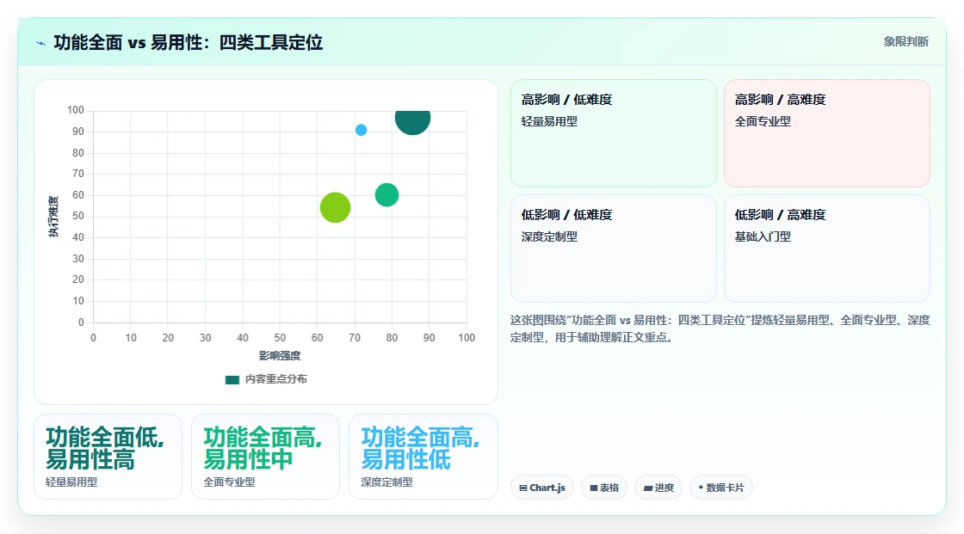Click the sparkle icon in 数据卡片 chip
The width and height of the screenshot is (964, 534).
coord(701,488)
